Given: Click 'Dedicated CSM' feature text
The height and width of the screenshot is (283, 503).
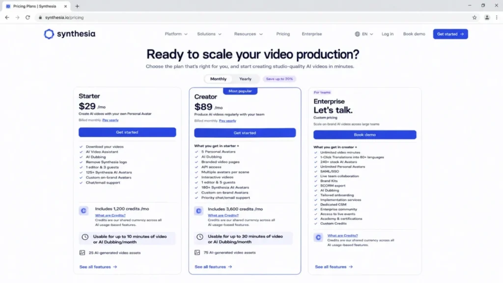Looking at the screenshot, I should pyautogui.click(x=333, y=204).
